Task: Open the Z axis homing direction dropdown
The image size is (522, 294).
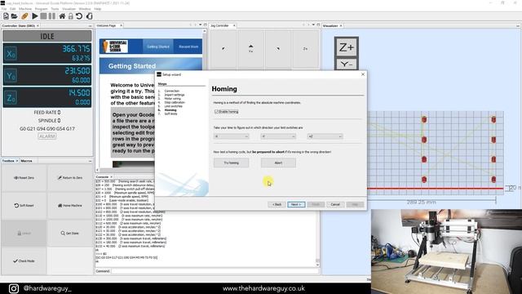Action: [325, 136]
